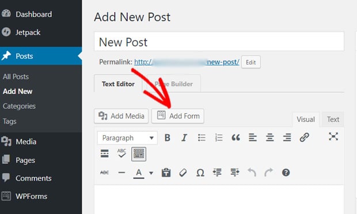Apply text color with A icon
The width and height of the screenshot is (357, 214).
pyautogui.click(x=139, y=173)
